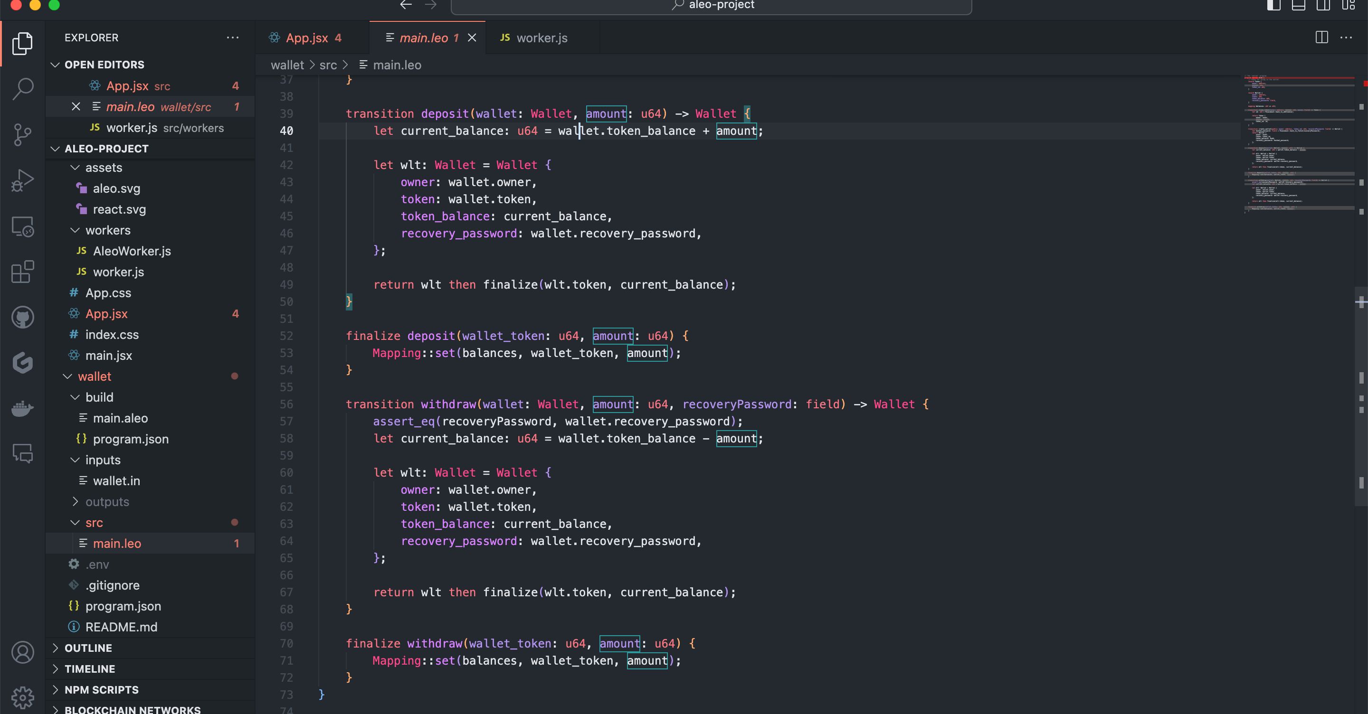Image resolution: width=1368 pixels, height=714 pixels.
Task: Click line number 56 in the gutter
Action: tap(286, 404)
